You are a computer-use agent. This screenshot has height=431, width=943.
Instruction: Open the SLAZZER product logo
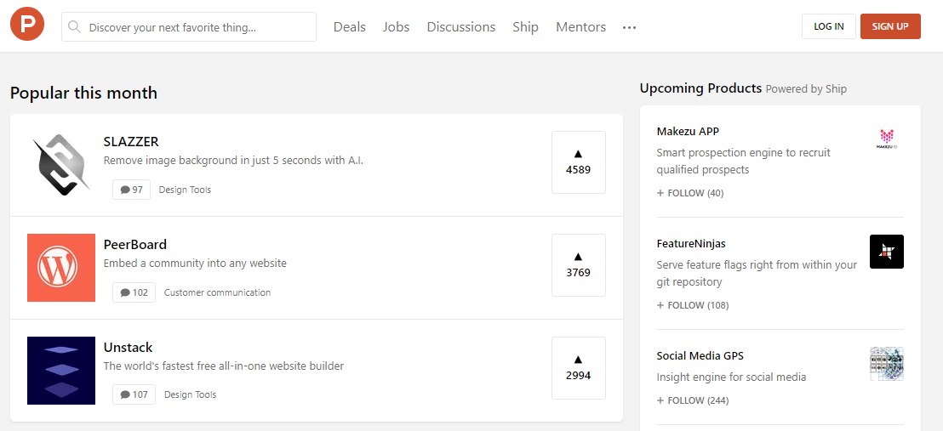click(x=61, y=165)
